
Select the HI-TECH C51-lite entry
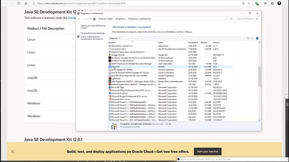click(170, 61)
